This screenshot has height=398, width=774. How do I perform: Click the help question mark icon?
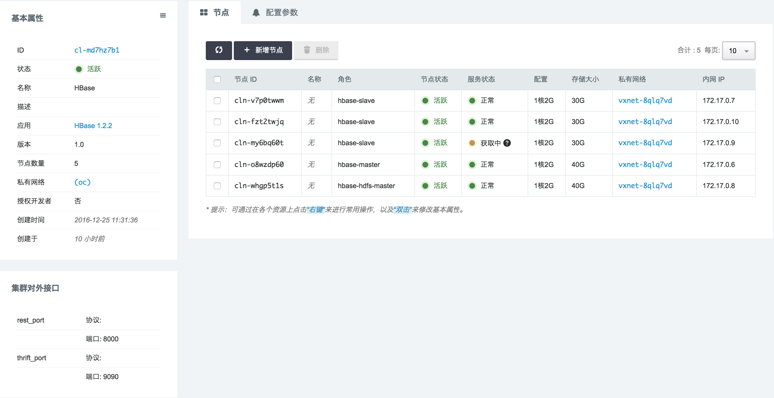coord(507,143)
